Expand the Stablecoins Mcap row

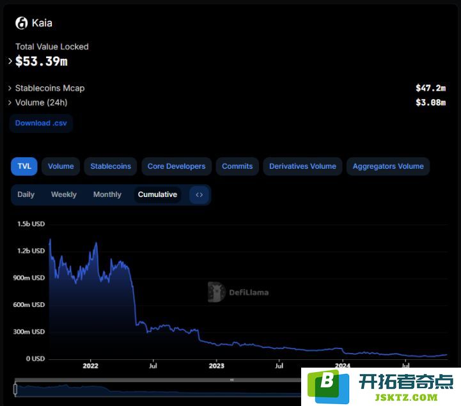(x=10, y=88)
